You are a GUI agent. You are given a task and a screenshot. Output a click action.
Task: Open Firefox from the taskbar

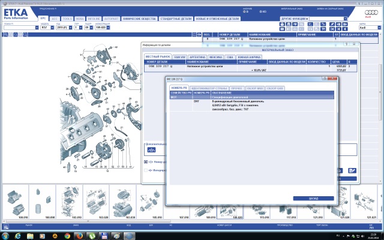pos(79,236)
